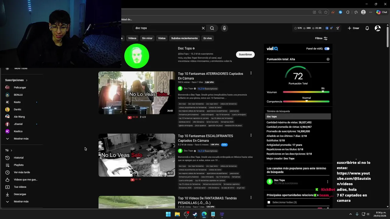
Task: Subscribe to Doc Tops with Suscribirse button
Action: [245, 54]
